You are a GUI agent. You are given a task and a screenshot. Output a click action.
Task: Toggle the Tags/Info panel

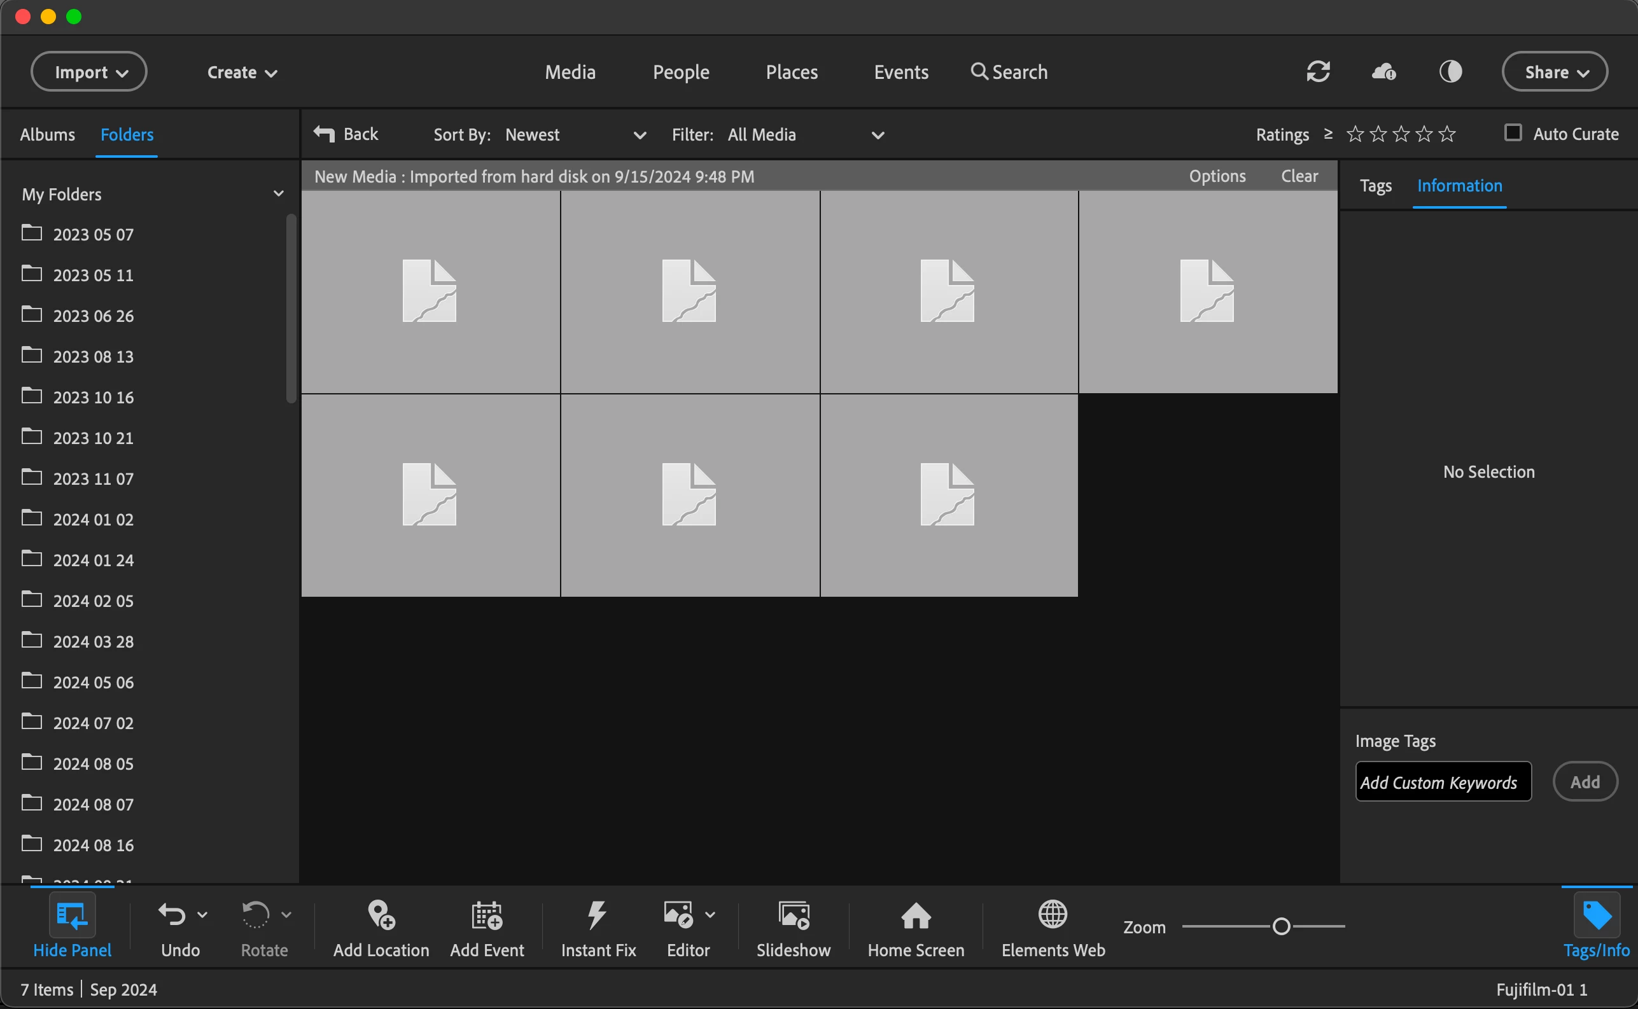pos(1596,915)
